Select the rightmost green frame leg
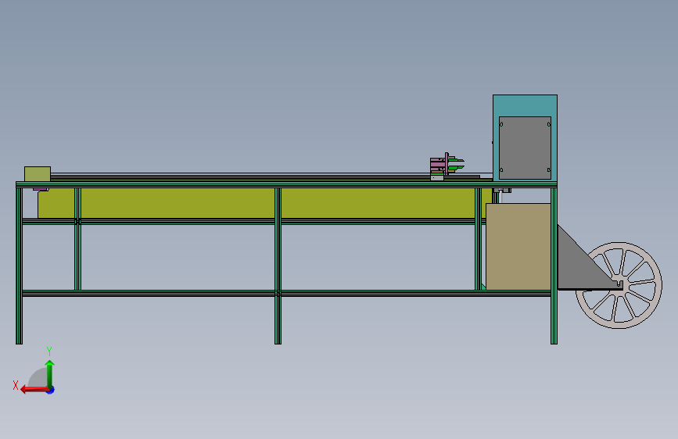Image resolution: width=678 pixels, height=439 pixels. pyautogui.click(x=554, y=266)
